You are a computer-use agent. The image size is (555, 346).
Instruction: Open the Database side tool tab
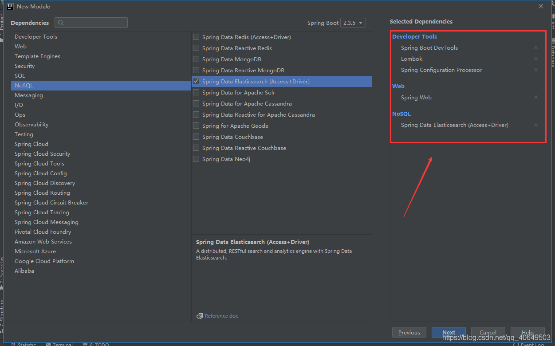click(x=553, y=53)
